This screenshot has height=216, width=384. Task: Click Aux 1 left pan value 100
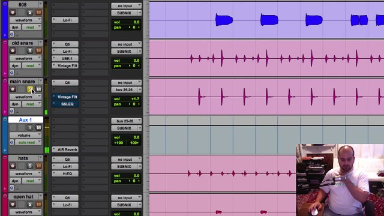click(119, 143)
